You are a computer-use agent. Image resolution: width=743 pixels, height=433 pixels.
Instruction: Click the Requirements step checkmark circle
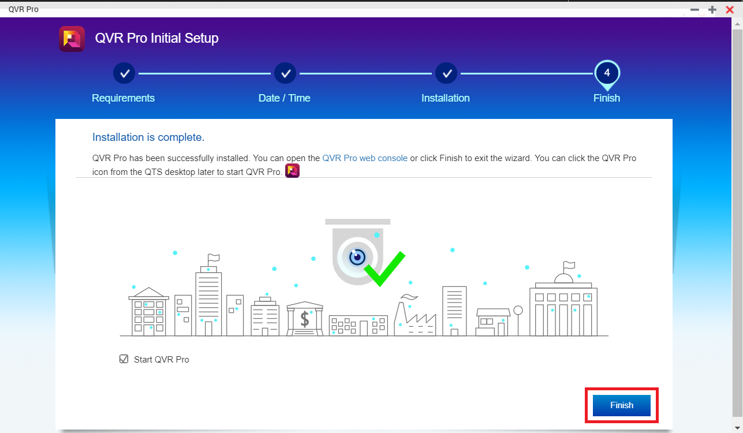coord(124,73)
